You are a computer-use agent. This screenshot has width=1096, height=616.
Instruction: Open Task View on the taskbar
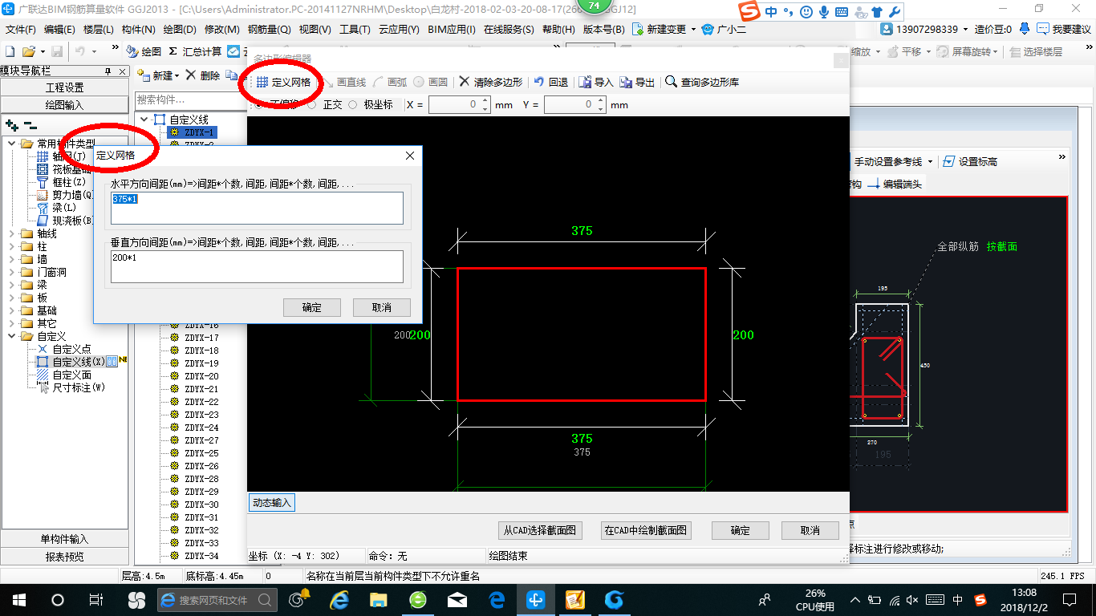95,599
